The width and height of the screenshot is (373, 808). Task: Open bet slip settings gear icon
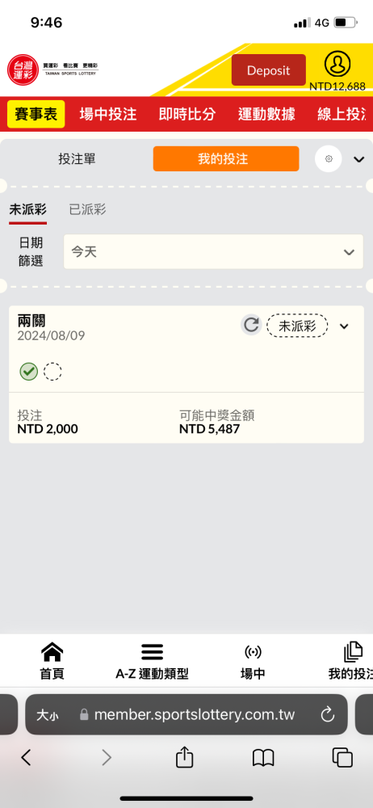click(329, 158)
